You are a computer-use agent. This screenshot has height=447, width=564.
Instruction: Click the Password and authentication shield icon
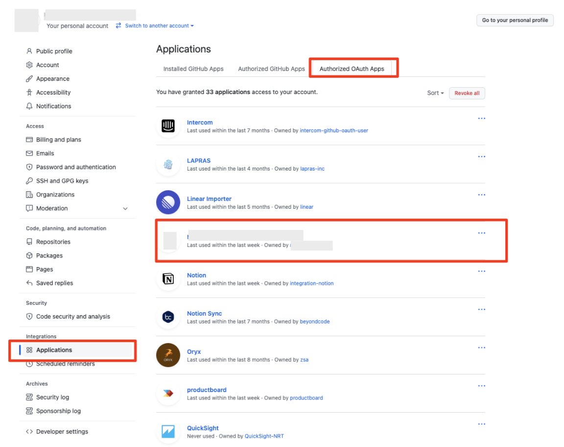click(x=29, y=167)
